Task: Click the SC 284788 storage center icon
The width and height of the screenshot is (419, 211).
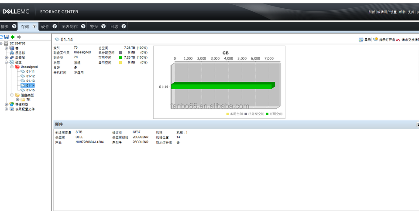Action: pyautogui.click(x=6, y=43)
